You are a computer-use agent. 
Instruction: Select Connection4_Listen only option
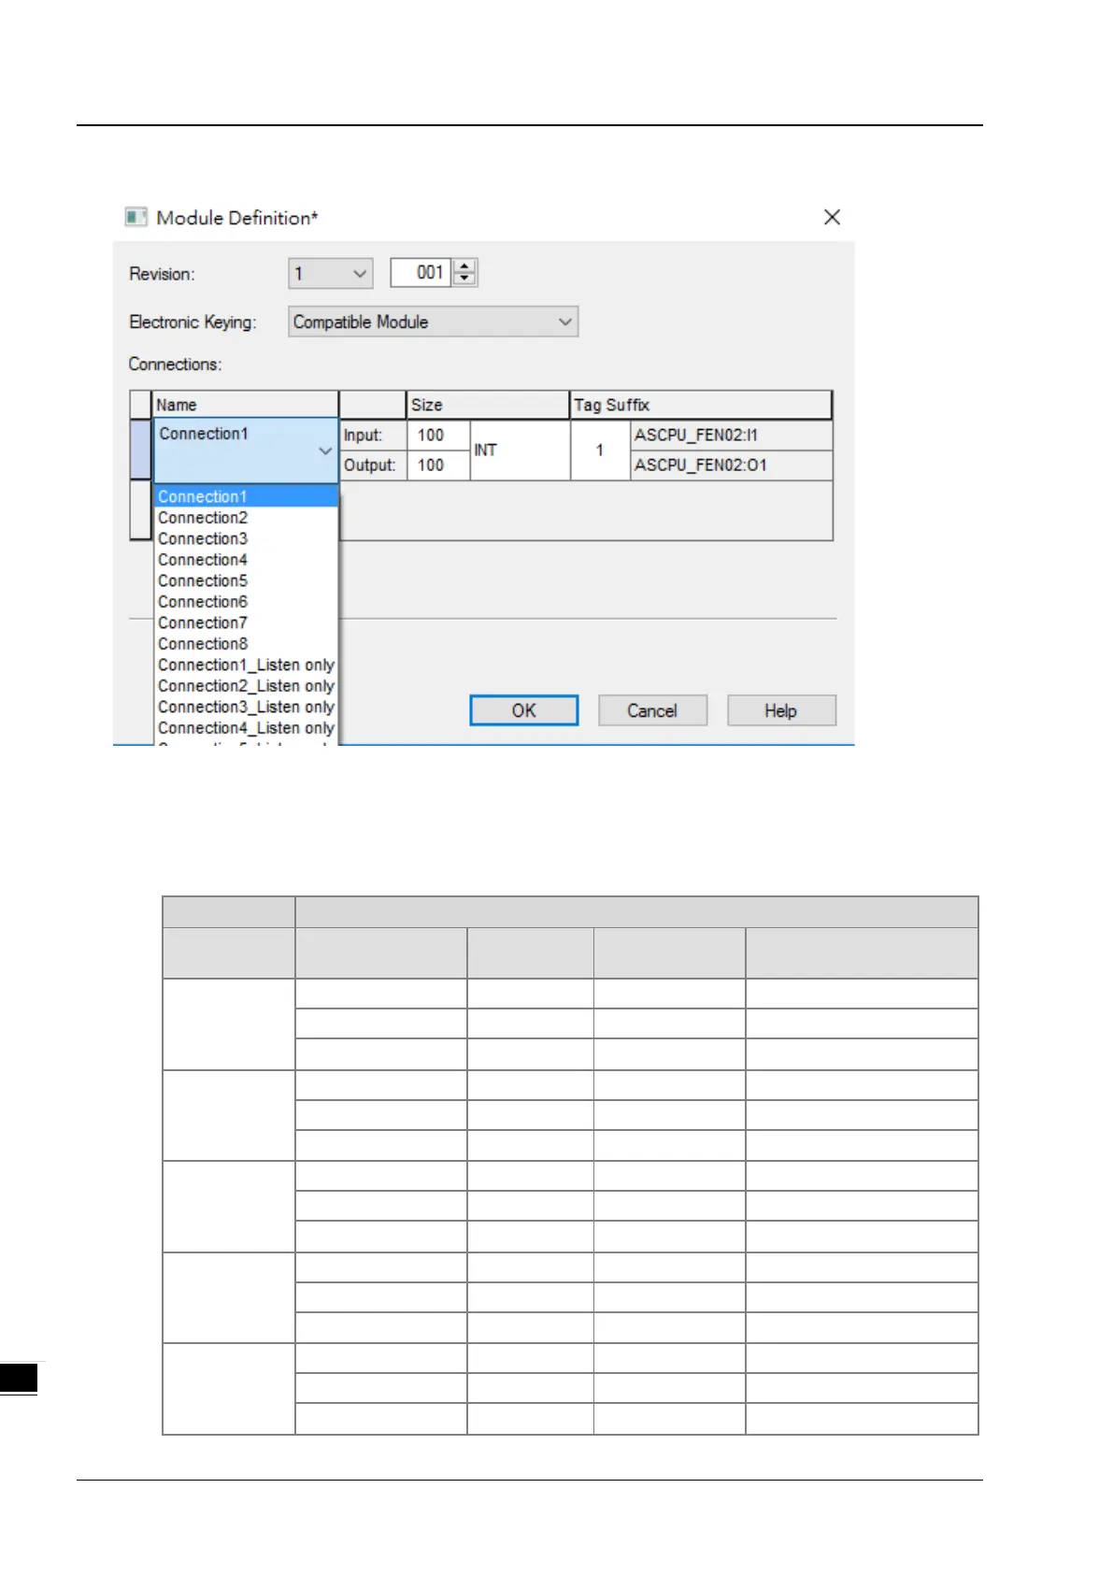click(246, 727)
